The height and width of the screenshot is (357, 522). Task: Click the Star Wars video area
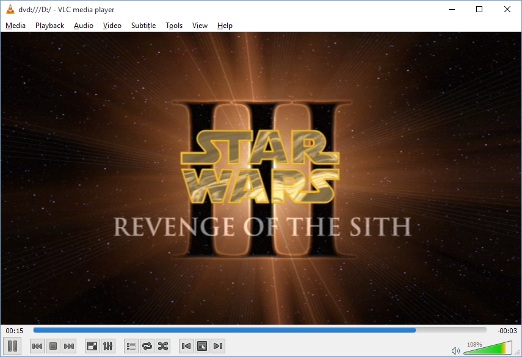(x=261, y=178)
